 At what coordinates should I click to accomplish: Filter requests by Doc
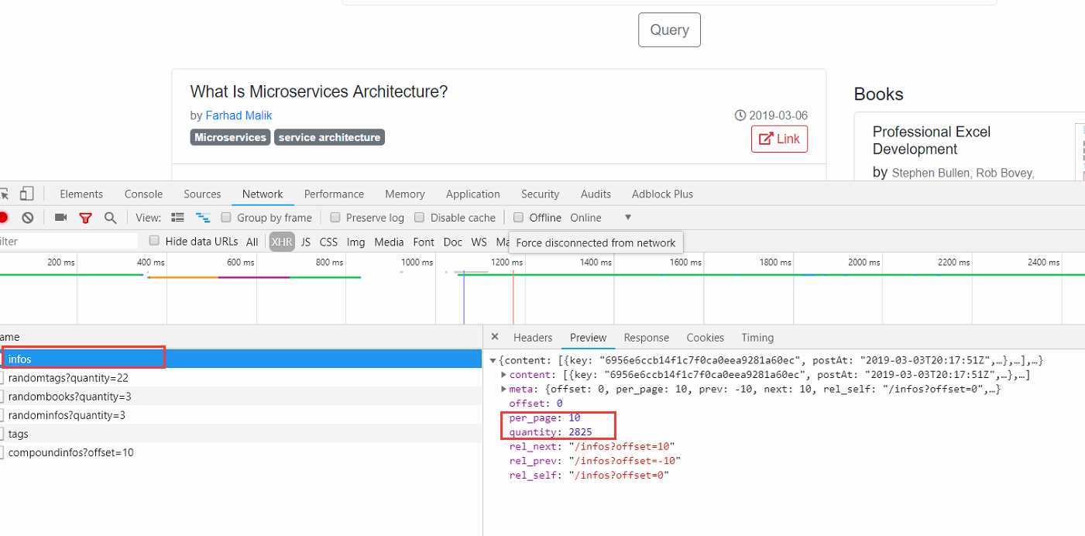(x=452, y=242)
